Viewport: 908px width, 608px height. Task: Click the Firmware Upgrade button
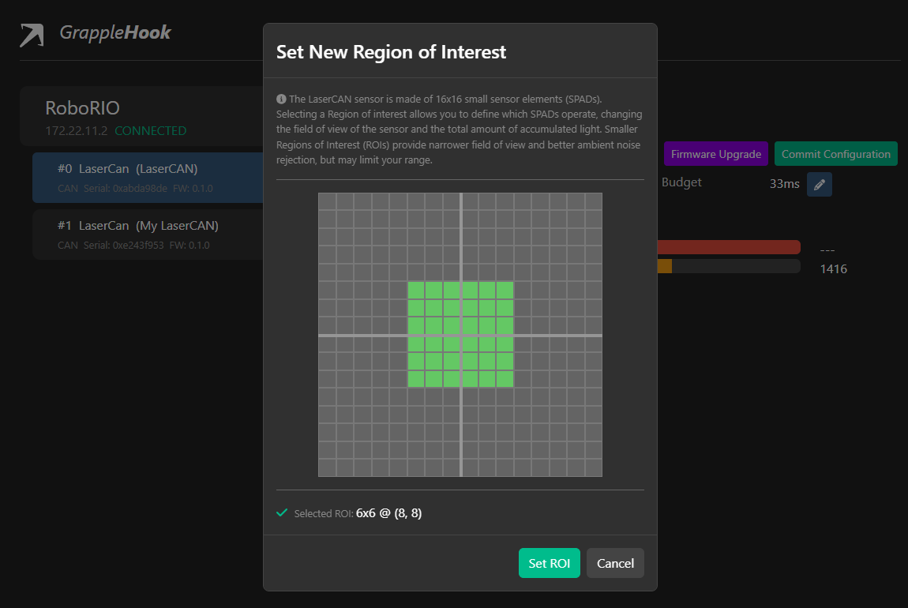point(715,154)
